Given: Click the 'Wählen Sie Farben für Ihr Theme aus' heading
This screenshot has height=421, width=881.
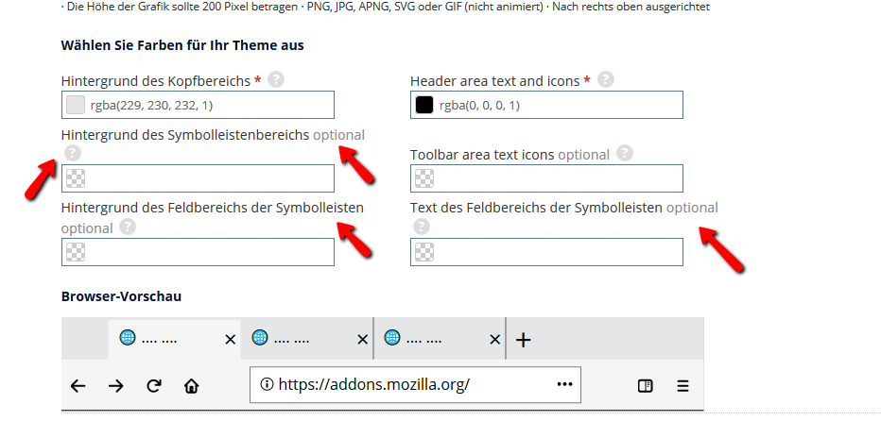Looking at the screenshot, I should (x=182, y=45).
